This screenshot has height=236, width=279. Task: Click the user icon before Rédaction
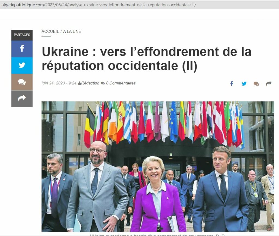coord(79,83)
